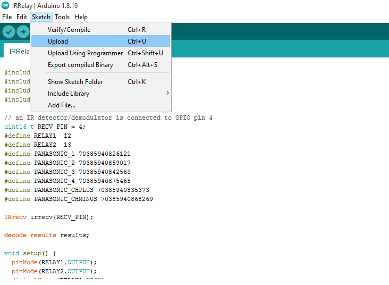This screenshot has height=285, width=389.
Task: Click the RECV_PIN declaration line in editor
Action: [45, 127]
